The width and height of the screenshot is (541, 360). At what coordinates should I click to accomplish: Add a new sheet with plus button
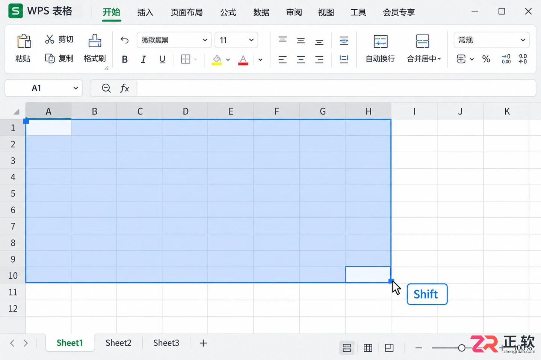tap(203, 343)
